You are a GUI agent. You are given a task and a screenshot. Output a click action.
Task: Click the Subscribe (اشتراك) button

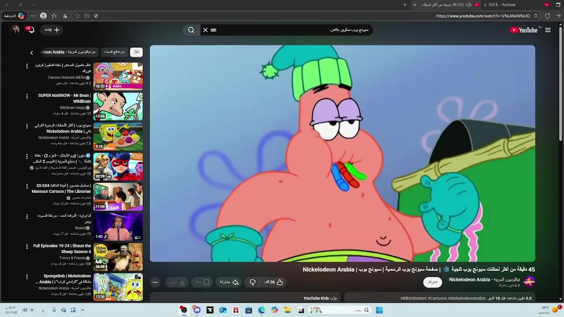pyautogui.click(x=433, y=282)
